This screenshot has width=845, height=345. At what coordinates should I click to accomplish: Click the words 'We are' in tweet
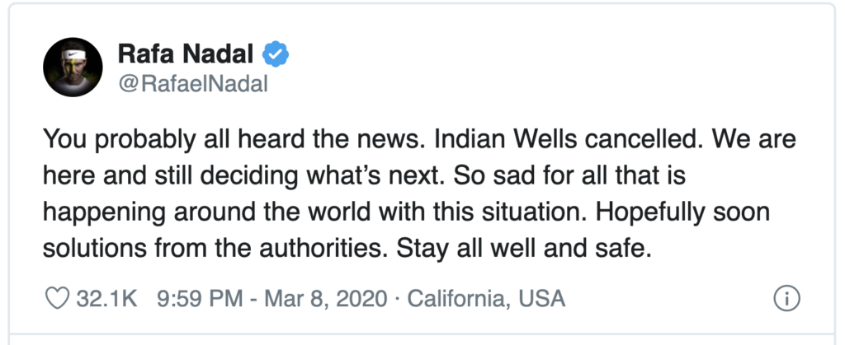tap(753, 139)
